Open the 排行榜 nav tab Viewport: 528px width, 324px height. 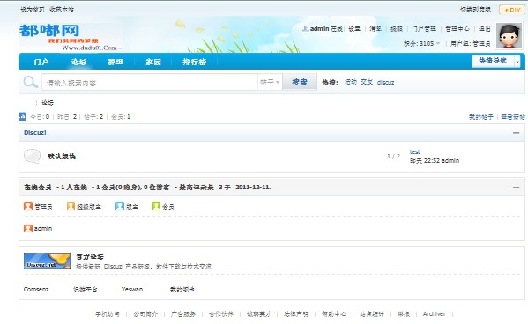click(194, 62)
